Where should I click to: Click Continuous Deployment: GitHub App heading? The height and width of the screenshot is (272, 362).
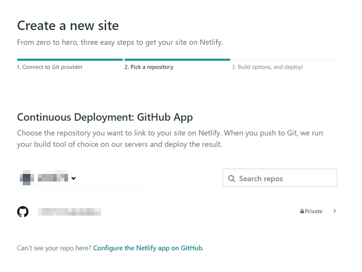(105, 117)
